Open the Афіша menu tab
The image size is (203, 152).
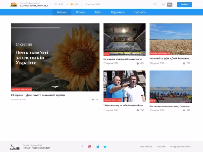[98, 12]
